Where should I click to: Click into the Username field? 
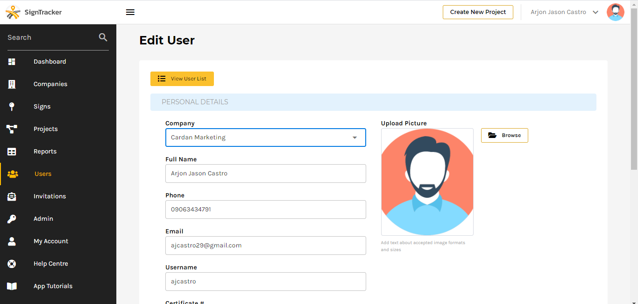[x=266, y=282]
